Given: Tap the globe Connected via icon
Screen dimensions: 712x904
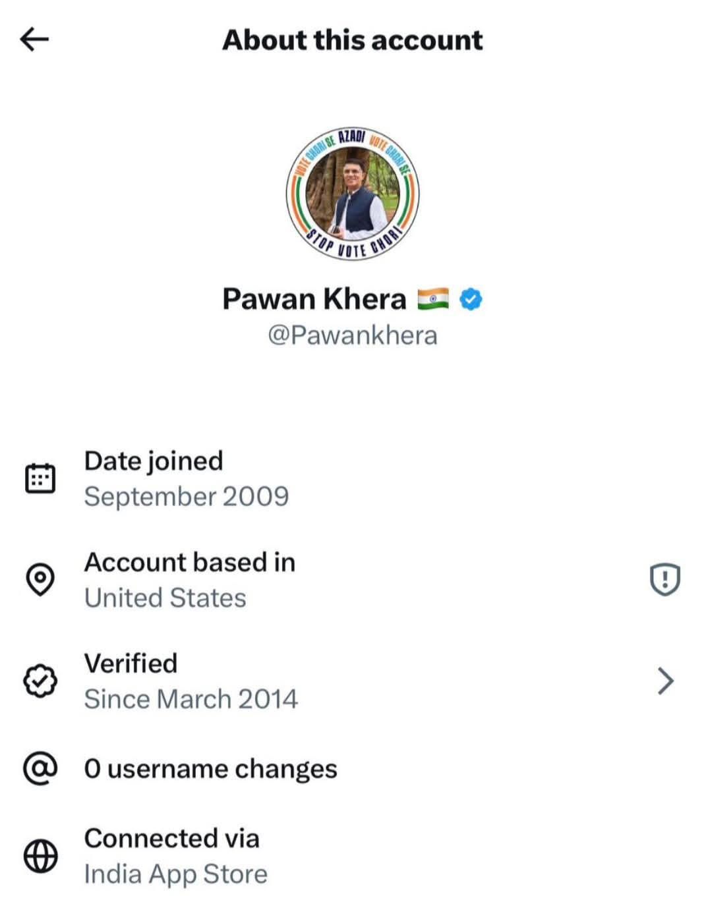Looking at the screenshot, I should tap(40, 856).
